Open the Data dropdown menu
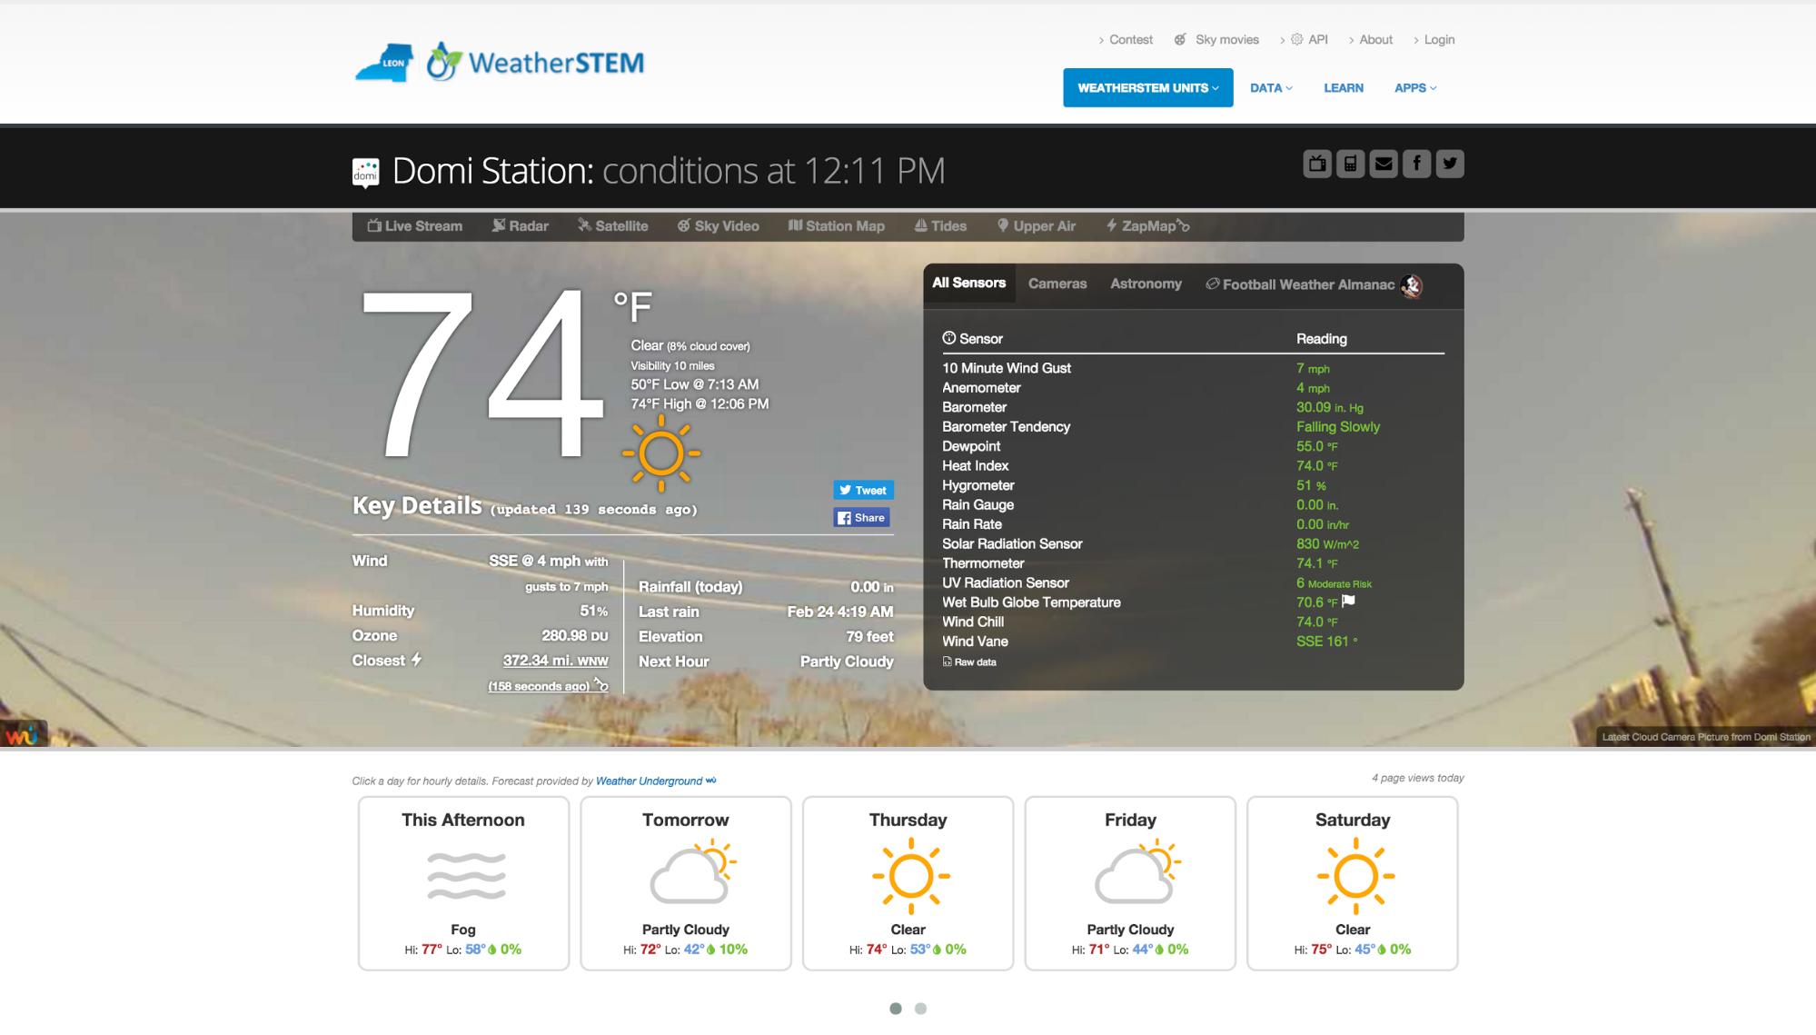1816x1035 pixels. click(1270, 88)
